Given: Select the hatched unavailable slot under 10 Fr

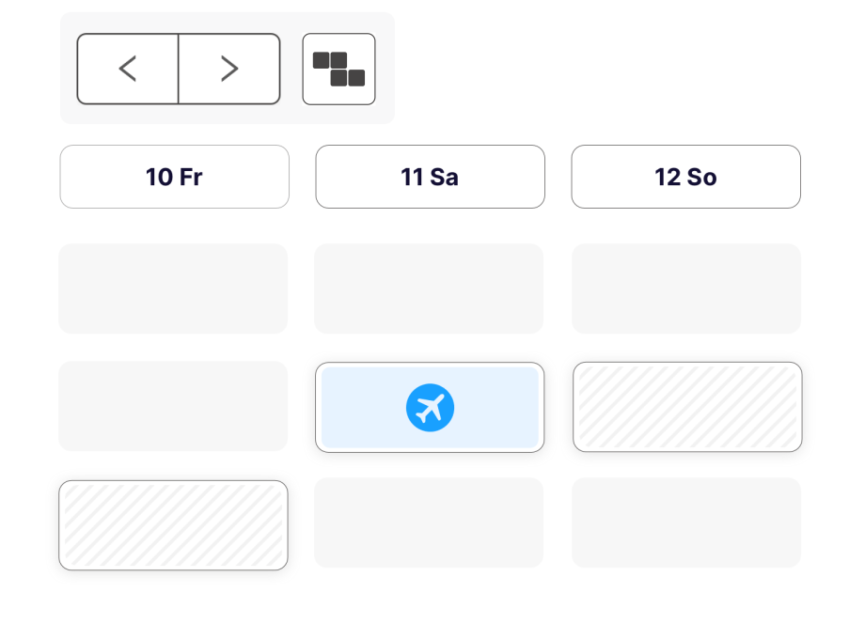Looking at the screenshot, I should 173,524.
